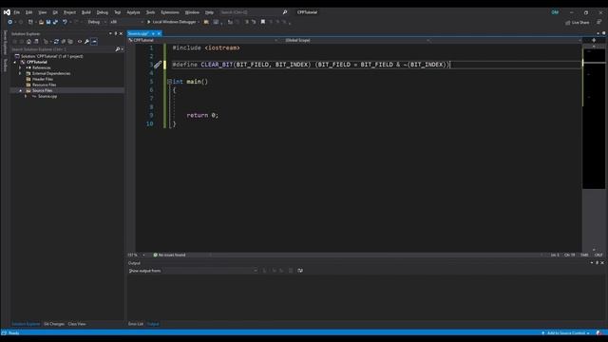Open the Help menu
Image resolution: width=608 pixels, height=342 pixels.
209,12
